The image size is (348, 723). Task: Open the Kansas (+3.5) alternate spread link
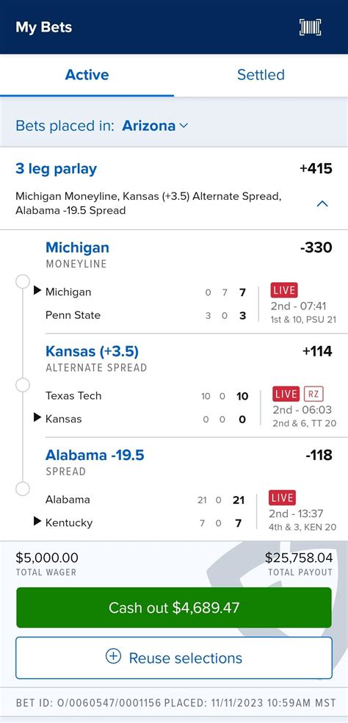[x=93, y=351]
